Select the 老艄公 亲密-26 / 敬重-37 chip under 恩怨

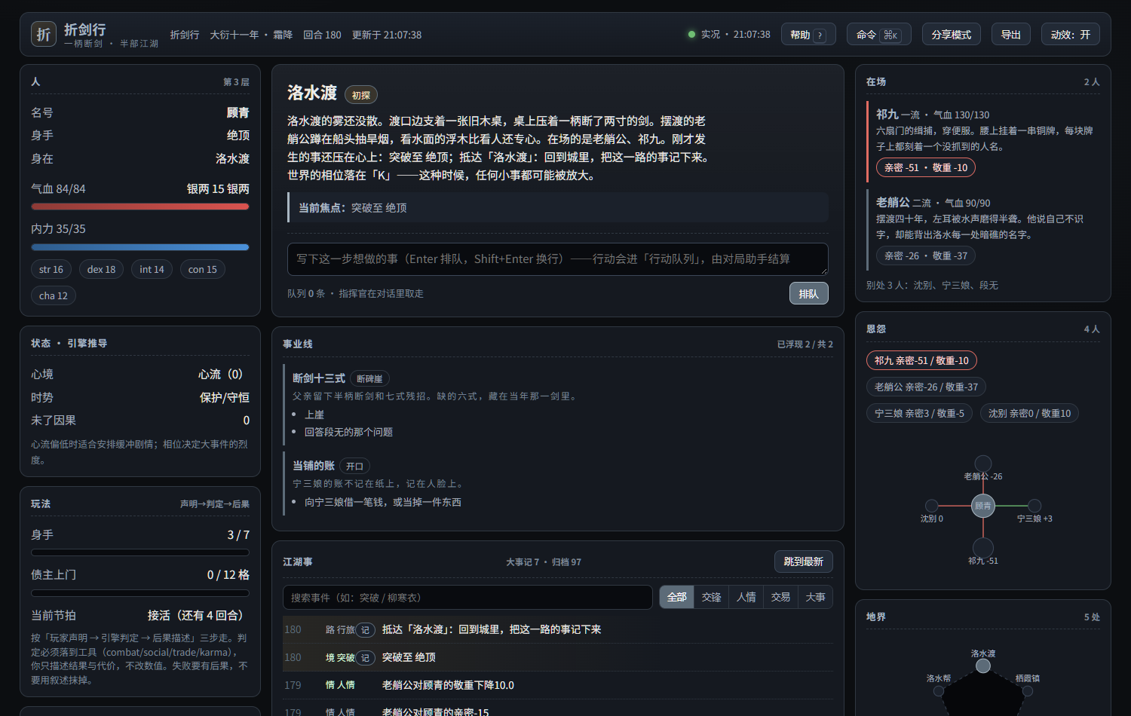[926, 387]
